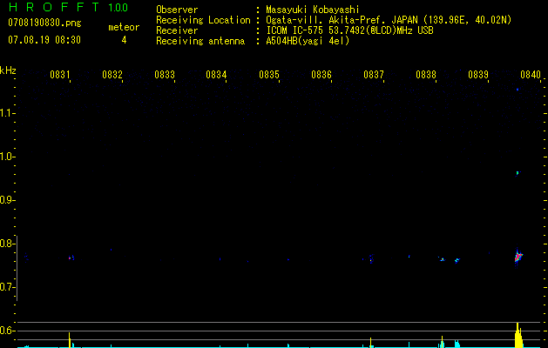
Task: Click the 0837 time axis marker
Action: pyautogui.click(x=374, y=75)
